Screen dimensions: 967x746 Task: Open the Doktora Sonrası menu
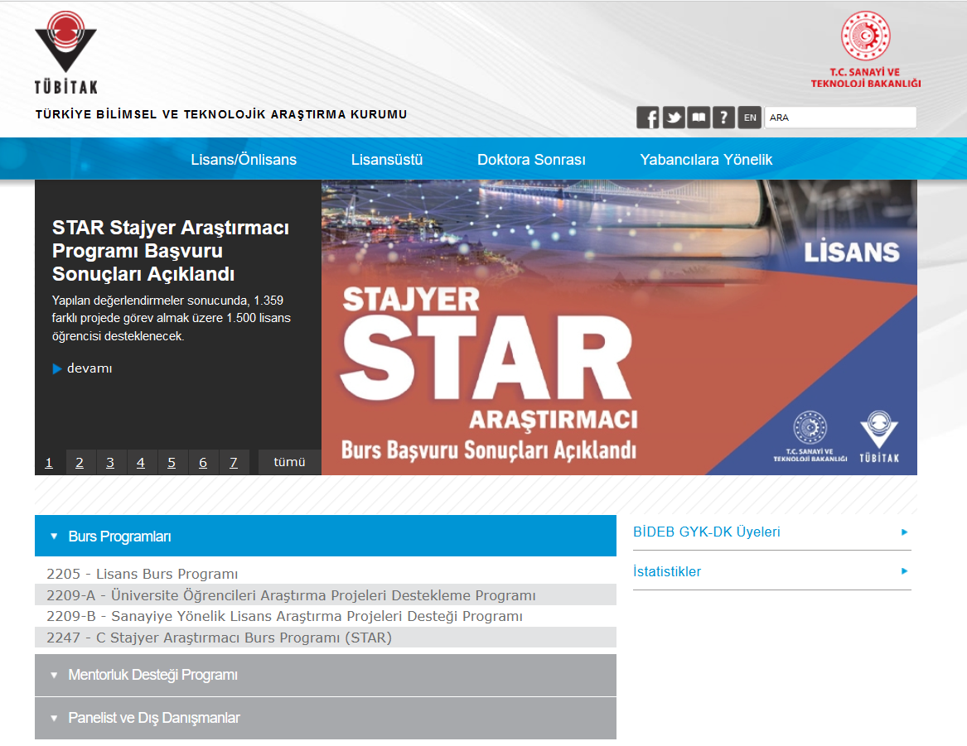click(x=531, y=160)
